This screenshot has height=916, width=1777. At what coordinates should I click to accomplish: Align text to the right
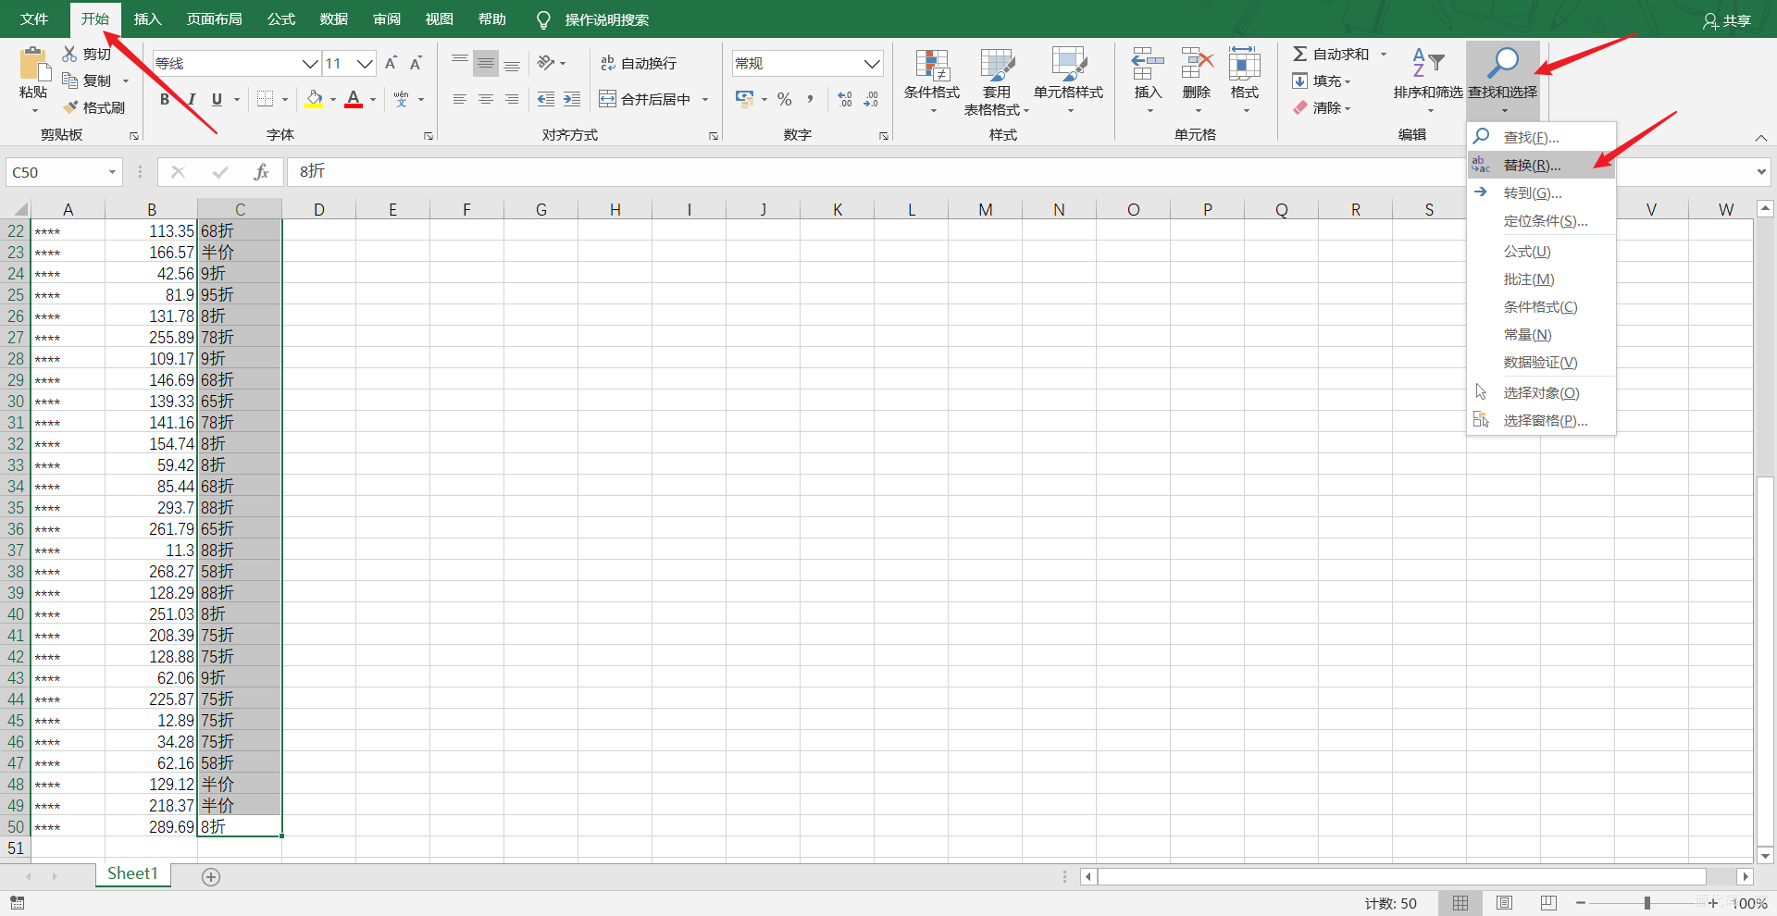(x=512, y=99)
